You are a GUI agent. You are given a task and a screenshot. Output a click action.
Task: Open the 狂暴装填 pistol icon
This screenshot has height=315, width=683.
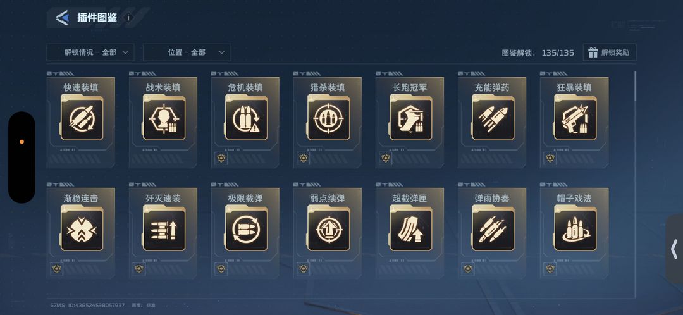click(575, 120)
